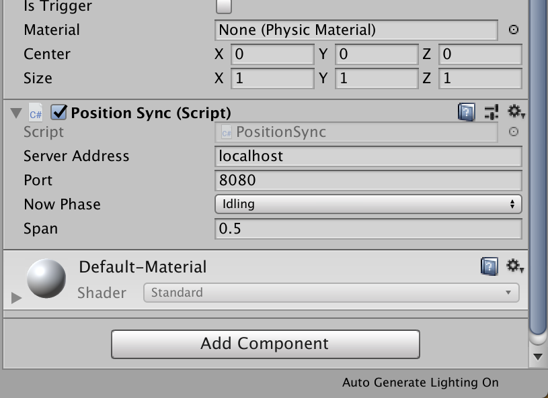Click the C# script icon of Position Sync

click(36, 113)
